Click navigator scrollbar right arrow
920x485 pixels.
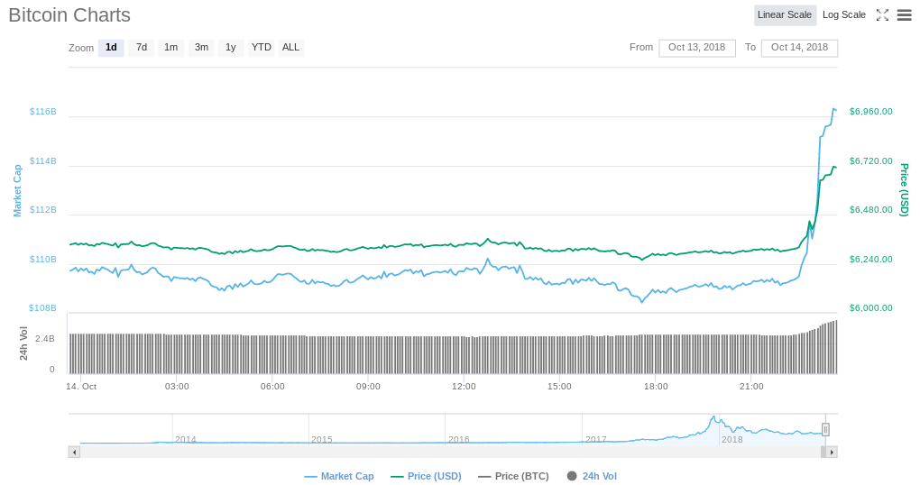pos(832,453)
